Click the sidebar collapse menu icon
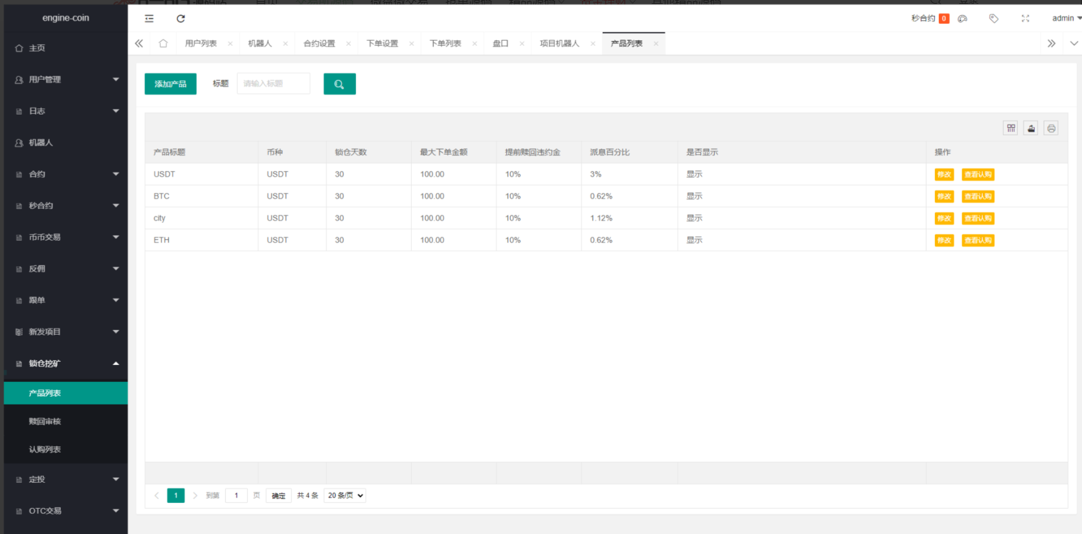Viewport: 1082px width, 534px height. [149, 19]
